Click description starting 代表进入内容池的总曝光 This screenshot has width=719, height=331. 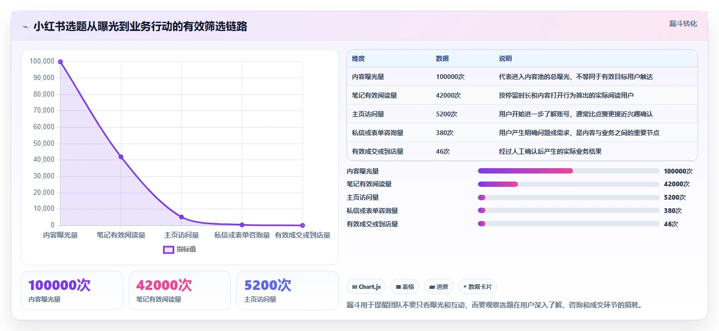pos(576,77)
